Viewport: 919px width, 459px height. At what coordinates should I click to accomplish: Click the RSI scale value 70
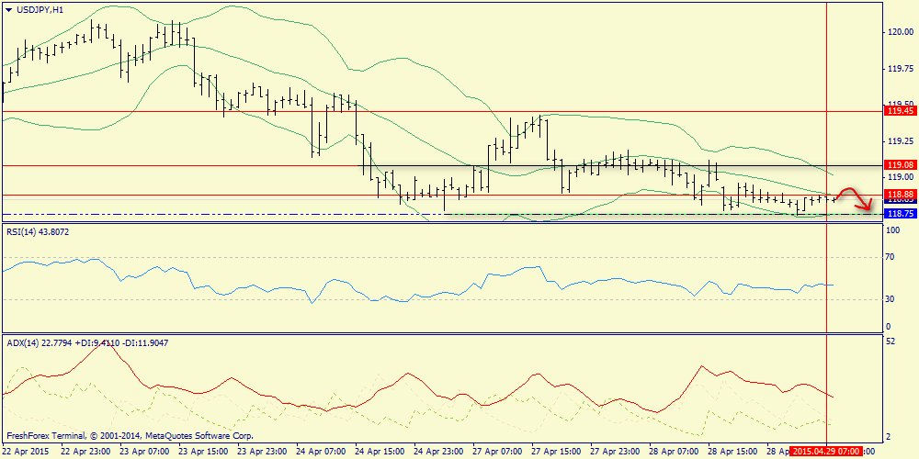(891, 257)
